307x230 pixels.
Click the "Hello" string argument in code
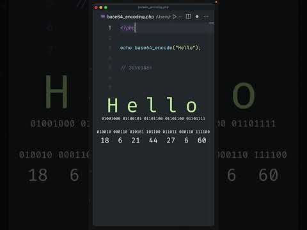tap(185, 48)
